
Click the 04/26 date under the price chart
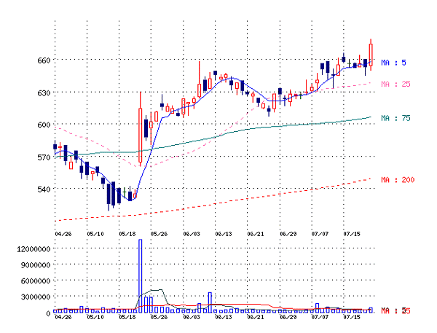(63, 234)
